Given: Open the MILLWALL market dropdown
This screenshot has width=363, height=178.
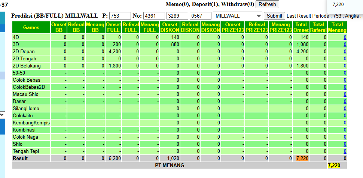Looking at the screenshot, I should (x=238, y=16).
